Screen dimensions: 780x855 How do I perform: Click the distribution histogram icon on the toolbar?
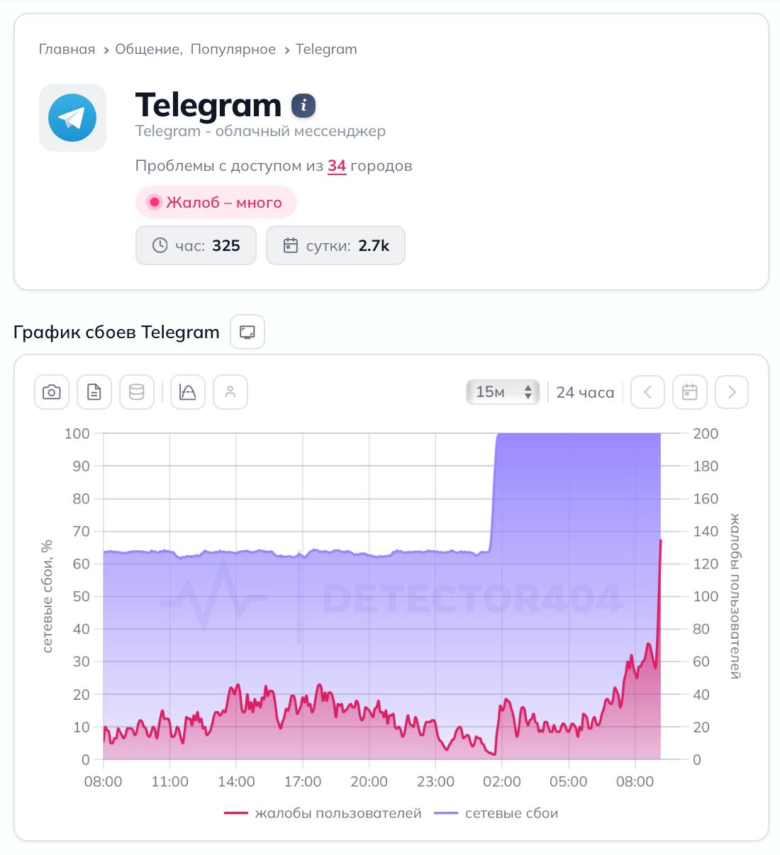pos(187,391)
